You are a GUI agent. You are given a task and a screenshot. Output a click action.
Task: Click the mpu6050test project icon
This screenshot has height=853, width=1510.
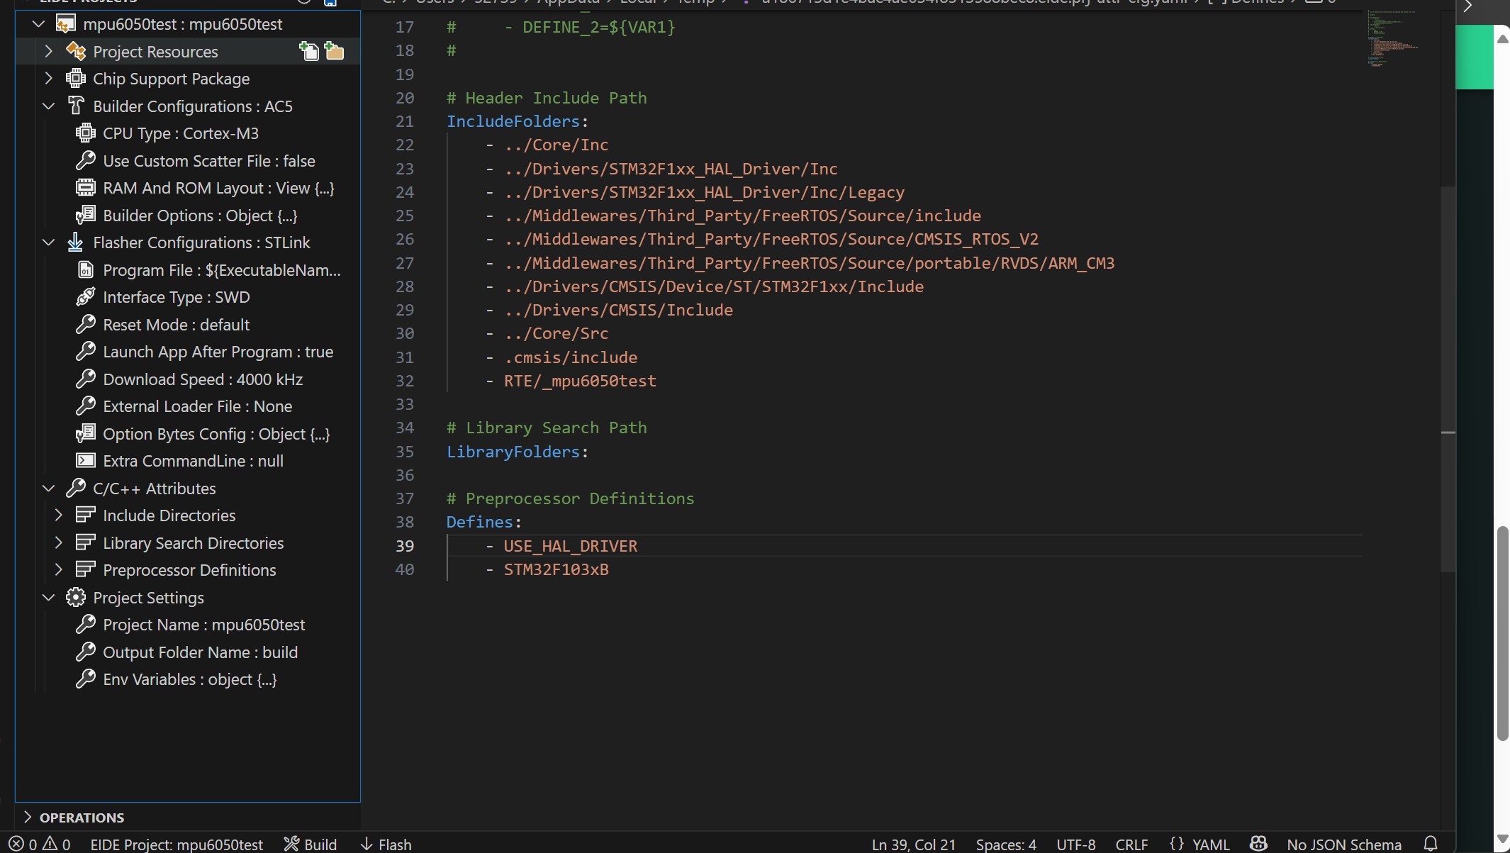pyautogui.click(x=66, y=24)
